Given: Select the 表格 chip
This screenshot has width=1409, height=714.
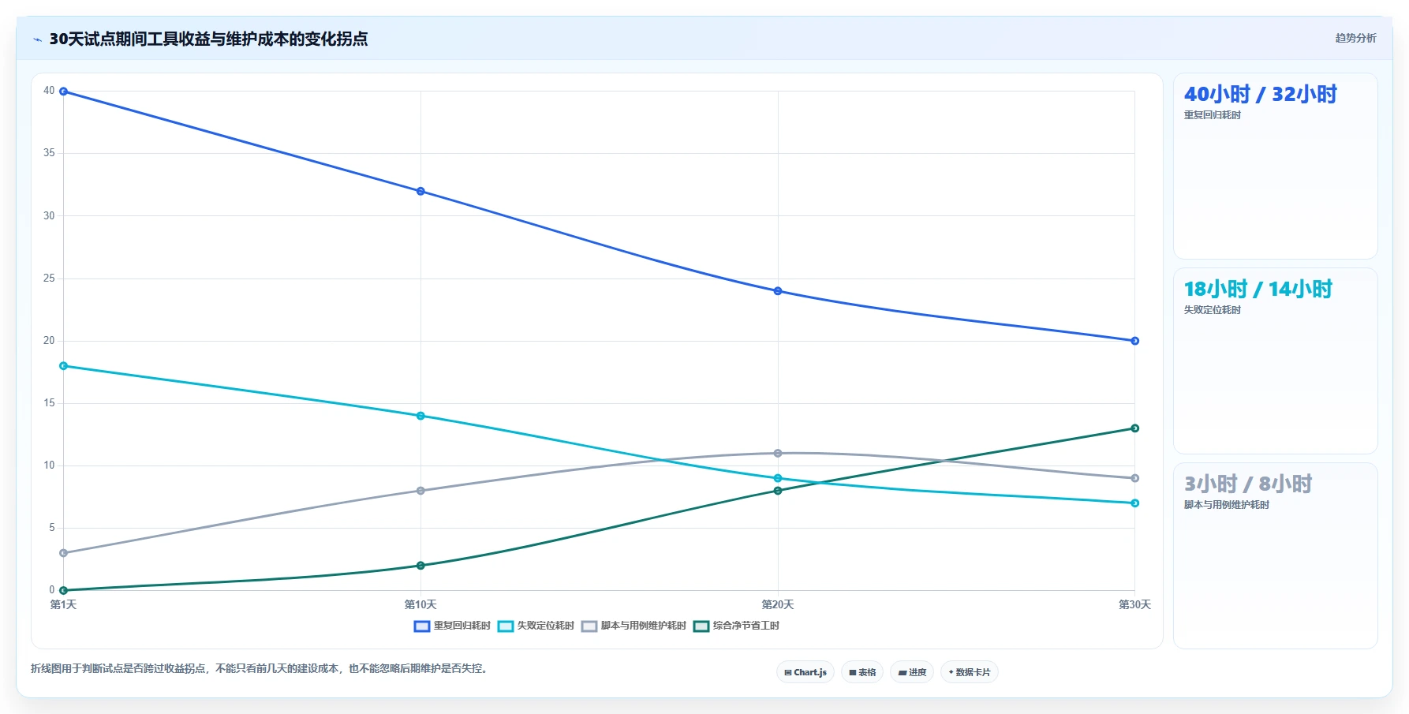Looking at the screenshot, I should tap(862, 672).
